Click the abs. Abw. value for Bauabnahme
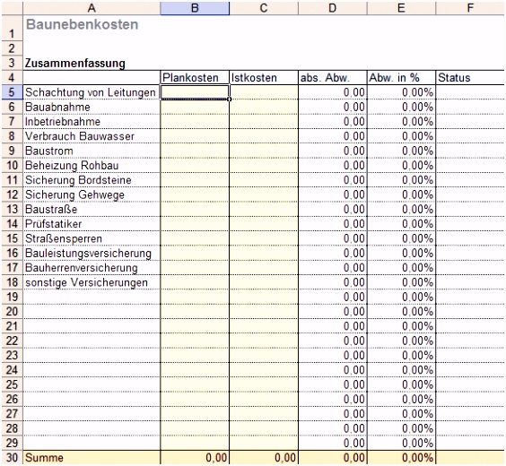This screenshot has width=506, height=466. click(332, 107)
